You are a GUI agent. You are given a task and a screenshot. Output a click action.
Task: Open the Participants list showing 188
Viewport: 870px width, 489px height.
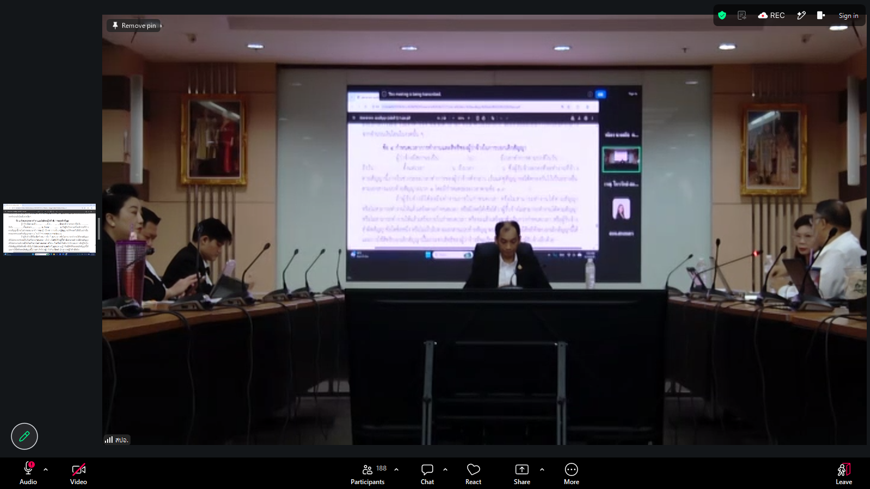(368, 474)
